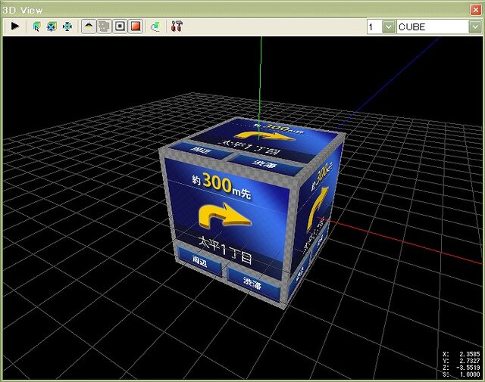Click the cube with blue arrows icon
485x382 pixels.
pyautogui.click(x=52, y=27)
